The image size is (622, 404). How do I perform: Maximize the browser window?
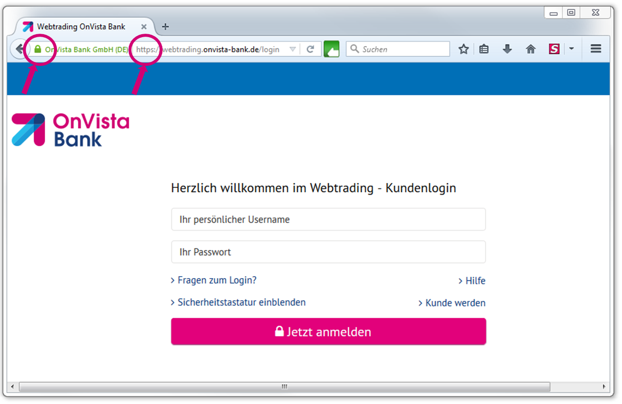571,12
